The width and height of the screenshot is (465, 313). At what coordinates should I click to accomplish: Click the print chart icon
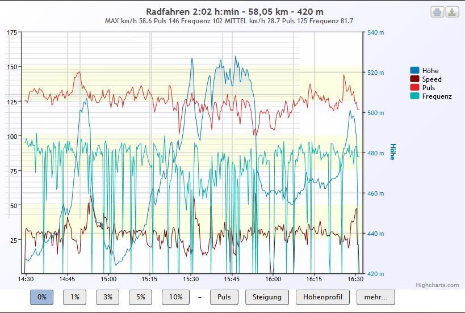(x=437, y=12)
